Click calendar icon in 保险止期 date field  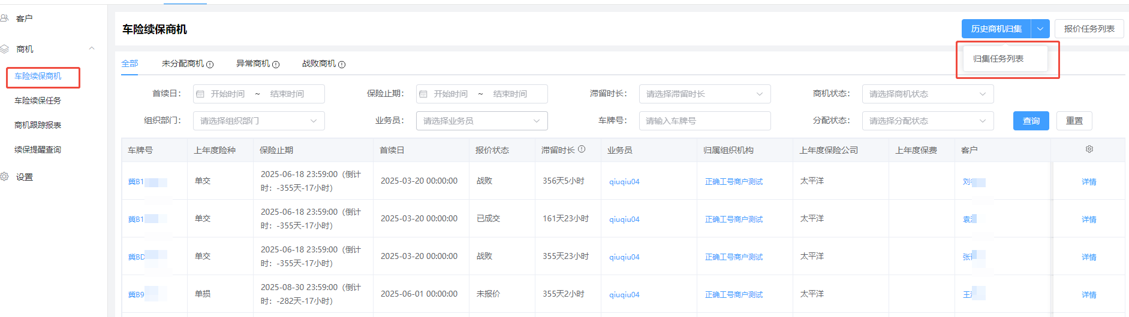423,95
